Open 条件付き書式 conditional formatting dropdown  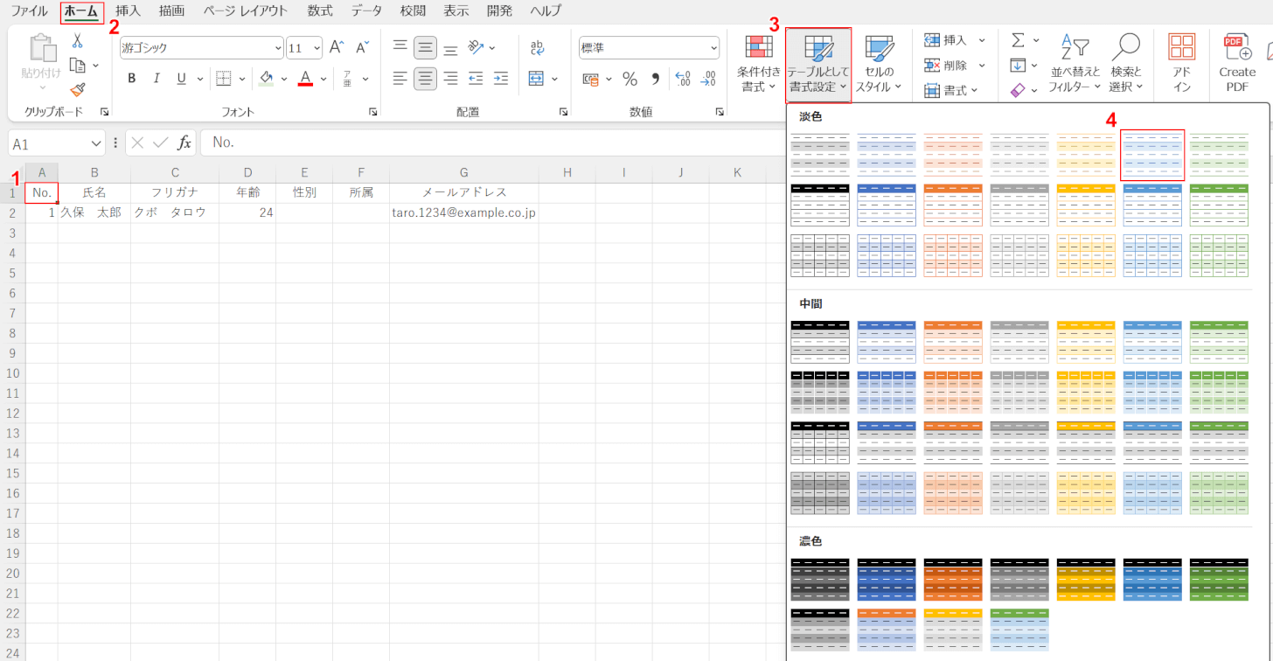[758, 63]
